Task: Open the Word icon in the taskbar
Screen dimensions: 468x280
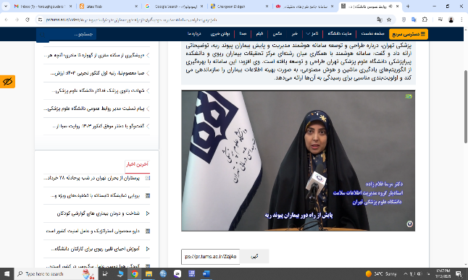Action: pyautogui.click(x=206, y=273)
